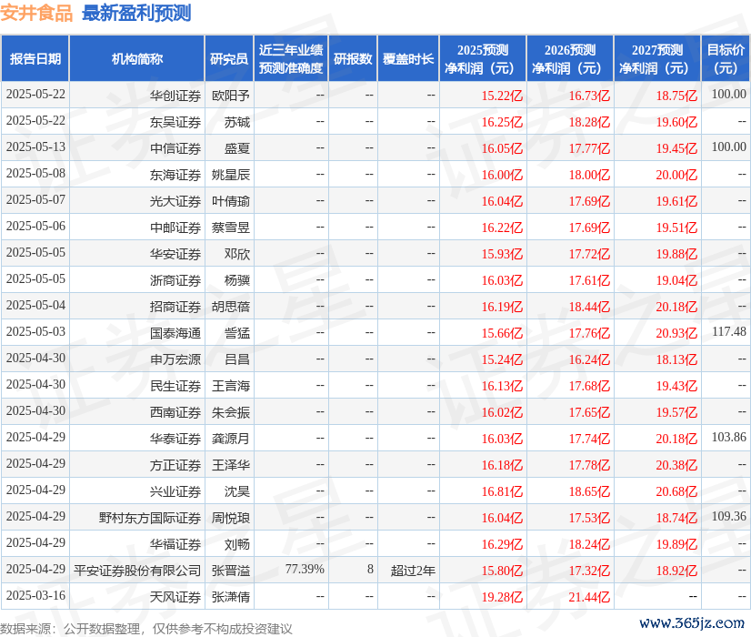Click the 2026预测净利润 header
Viewport: 751px width, 637px height.
pyautogui.click(x=570, y=58)
